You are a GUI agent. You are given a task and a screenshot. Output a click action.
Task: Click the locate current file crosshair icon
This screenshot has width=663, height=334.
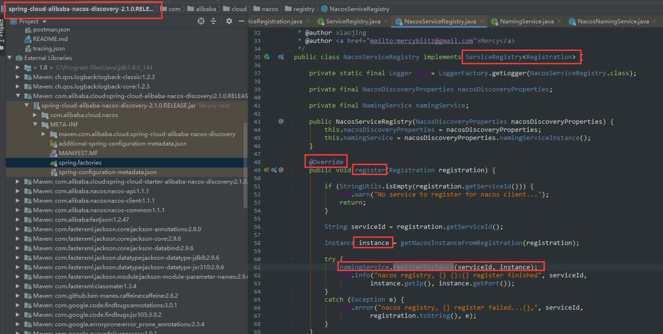point(201,21)
